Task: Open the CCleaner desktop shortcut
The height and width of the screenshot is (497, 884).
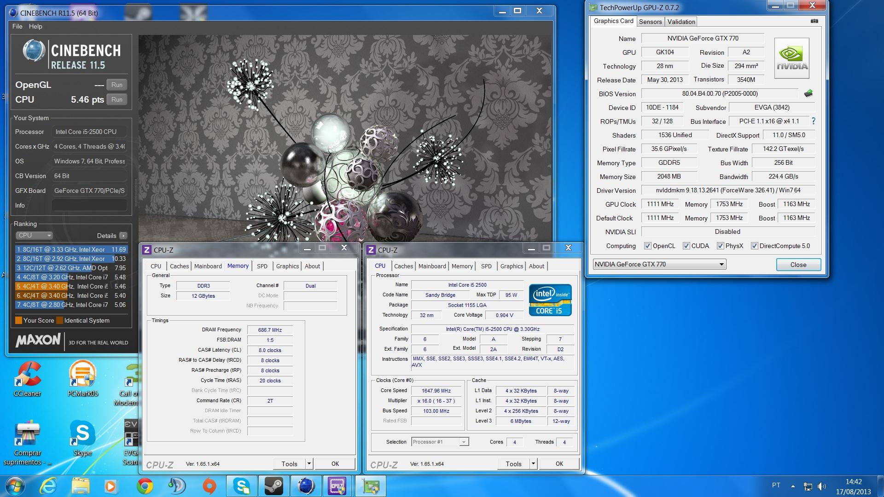Action: point(27,379)
